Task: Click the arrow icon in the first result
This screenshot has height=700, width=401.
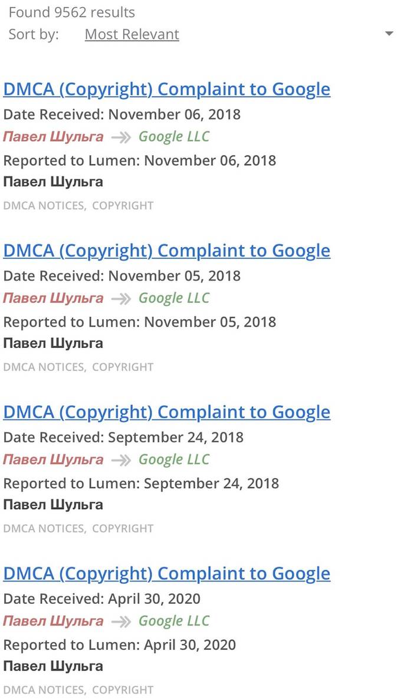Action: [120, 137]
